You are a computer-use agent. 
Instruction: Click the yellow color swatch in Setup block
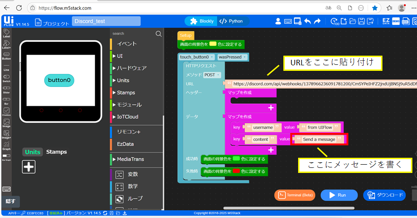point(213,44)
